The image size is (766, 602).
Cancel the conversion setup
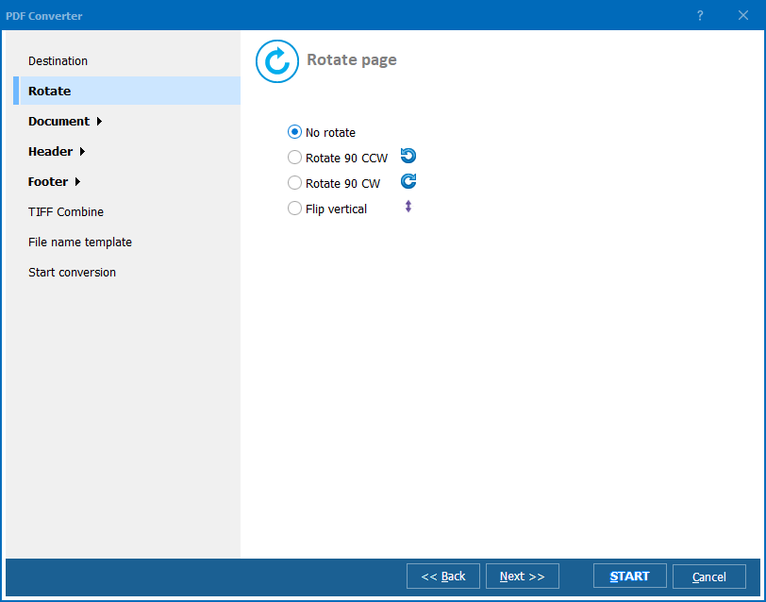tap(708, 576)
